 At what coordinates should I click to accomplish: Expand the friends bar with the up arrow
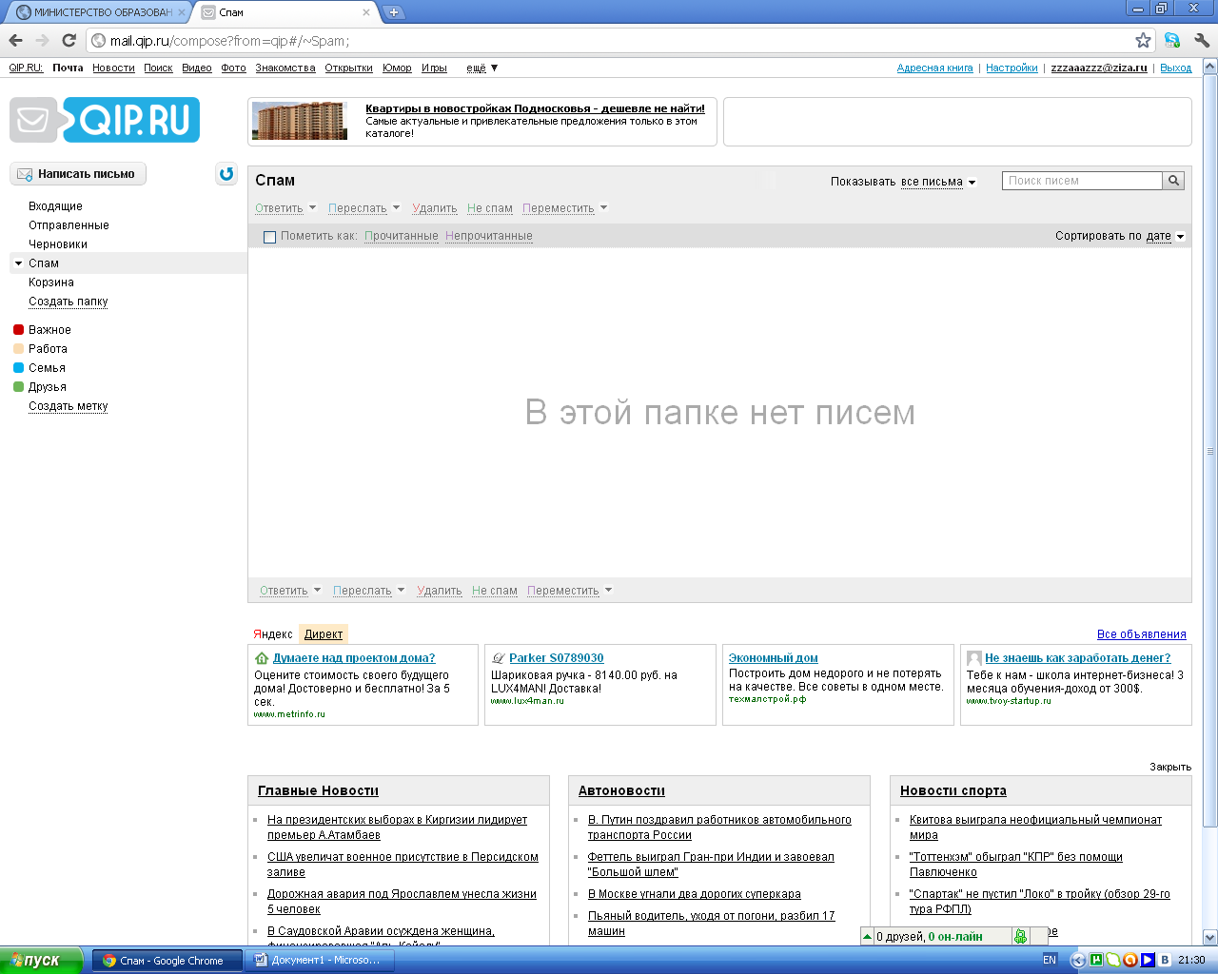(x=867, y=937)
